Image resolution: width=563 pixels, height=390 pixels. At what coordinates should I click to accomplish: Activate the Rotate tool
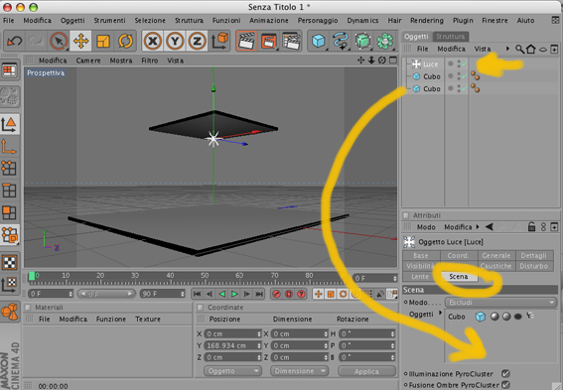point(125,41)
